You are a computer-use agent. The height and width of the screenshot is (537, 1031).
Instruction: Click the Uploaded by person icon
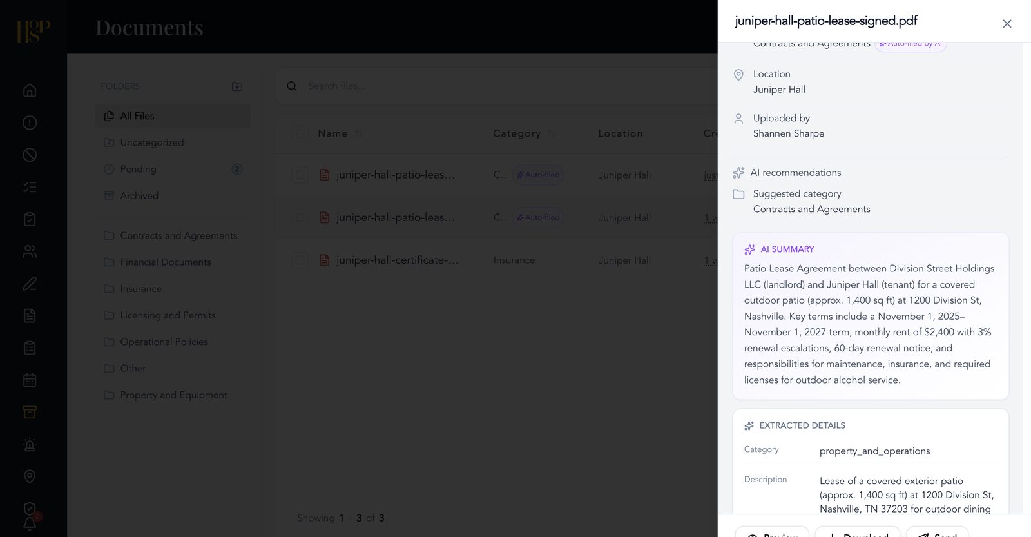[x=739, y=119]
